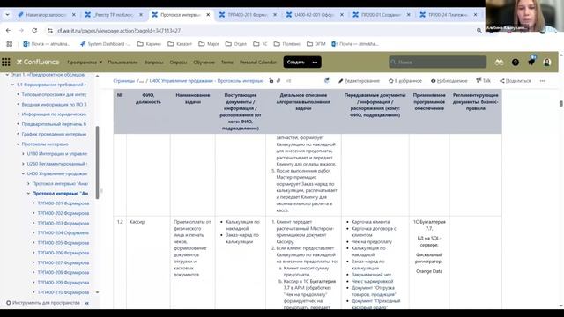Open the three-dots menu beside Создать
Screen dimensions: 564x317
[x=315, y=63]
